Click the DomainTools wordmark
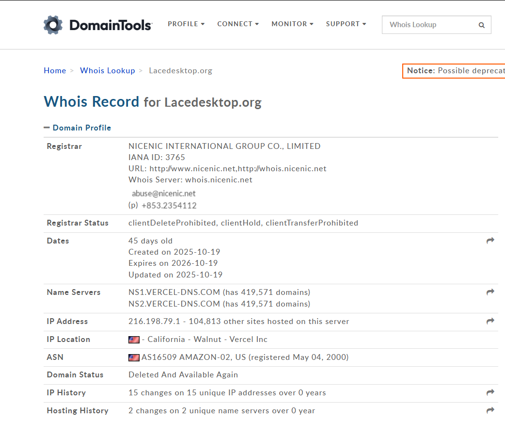Viewport: 505px width, 422px height. click(111, 25)
